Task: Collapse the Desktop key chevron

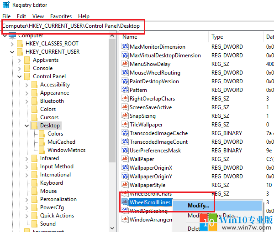Action: [27, 126]
